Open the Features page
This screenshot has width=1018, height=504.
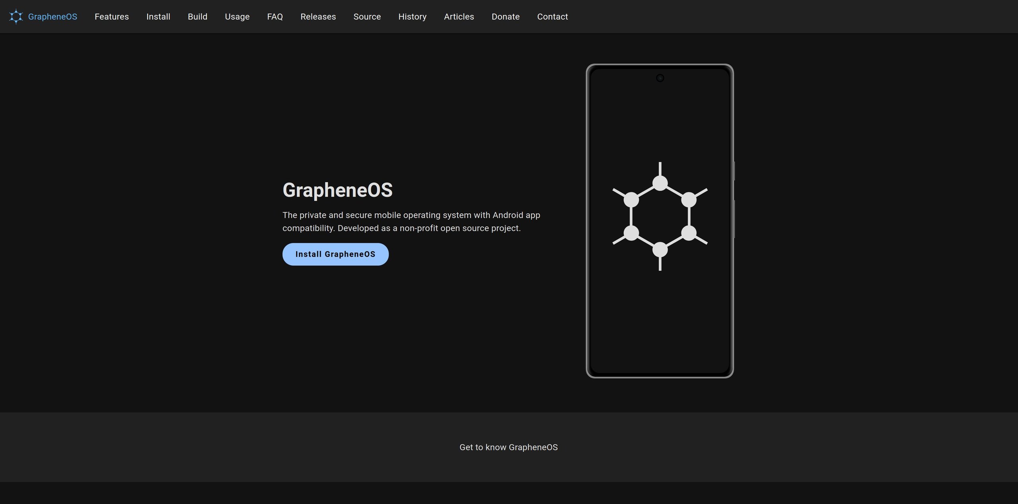tap(112, 17)
